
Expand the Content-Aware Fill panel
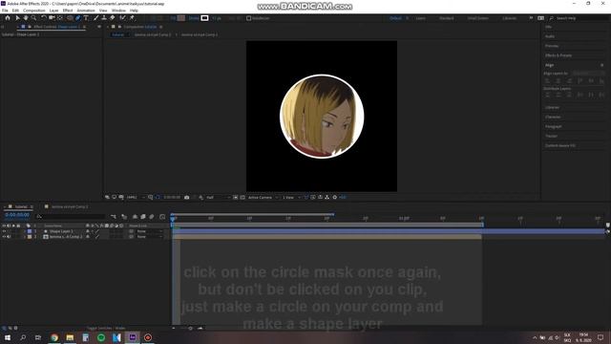tap(560, 145)
